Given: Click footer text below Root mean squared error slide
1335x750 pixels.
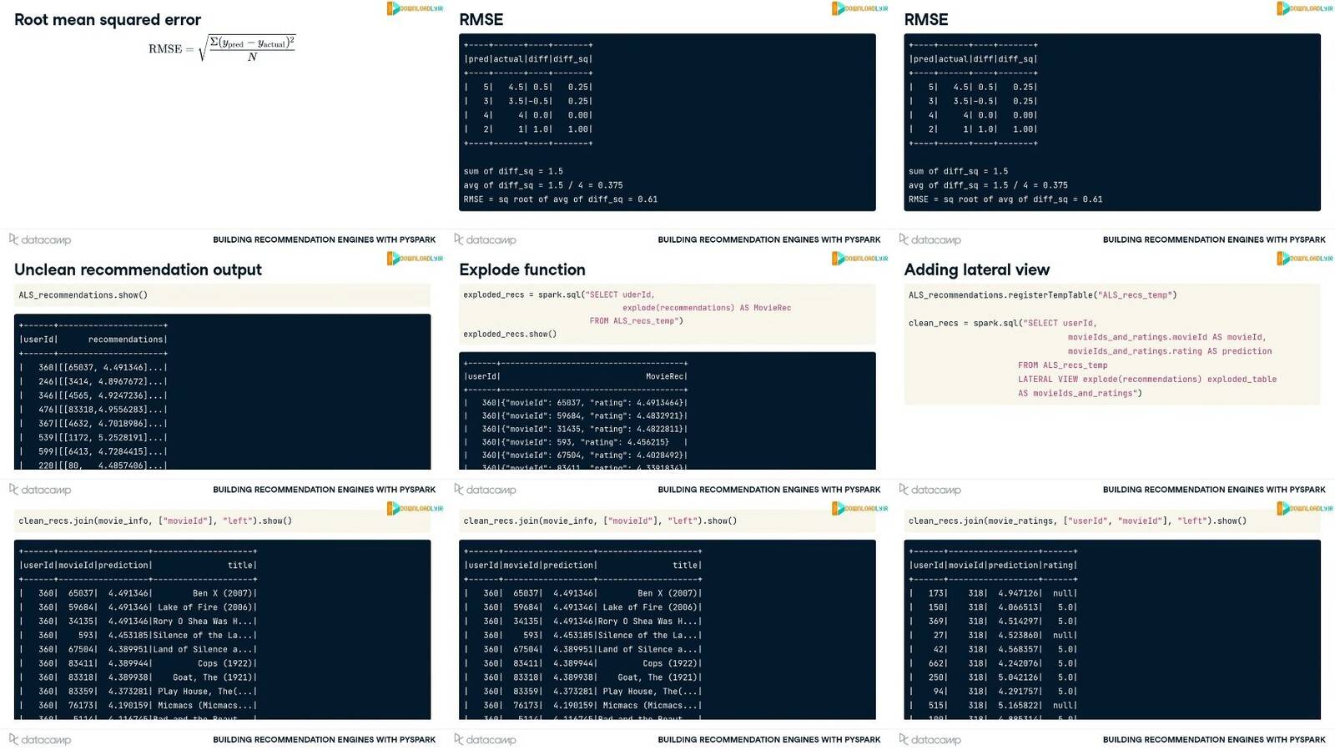Looking at the screenshot, I should pyautogui.click(x=324, y=239).
